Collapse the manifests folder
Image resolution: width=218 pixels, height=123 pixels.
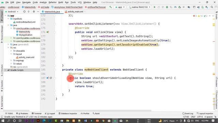[8, 19]
